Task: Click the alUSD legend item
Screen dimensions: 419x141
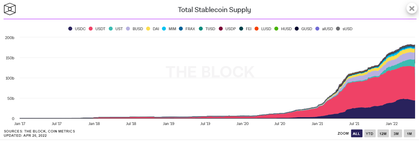Action: click(324, 29)
